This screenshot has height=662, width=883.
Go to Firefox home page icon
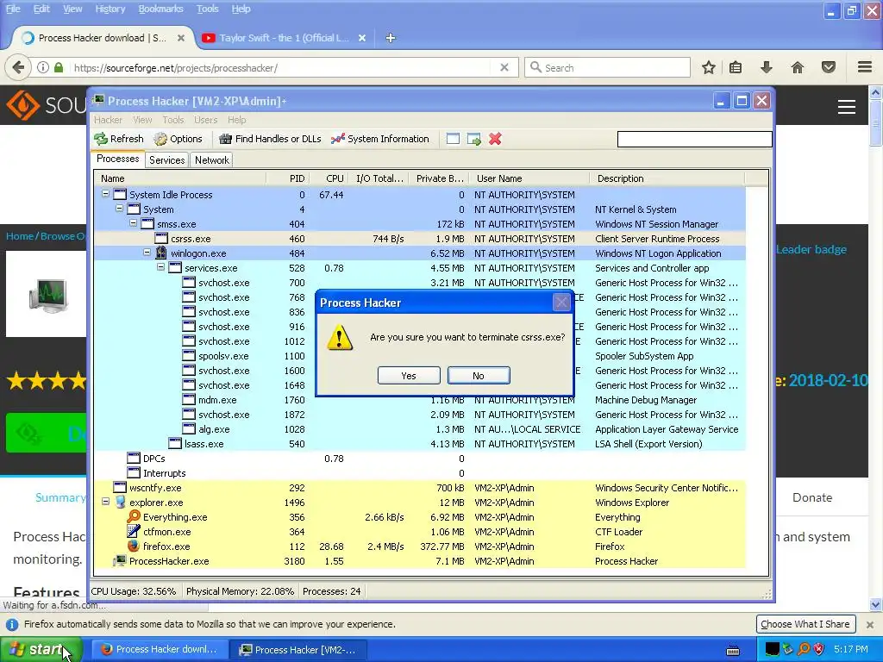point(798,67)
